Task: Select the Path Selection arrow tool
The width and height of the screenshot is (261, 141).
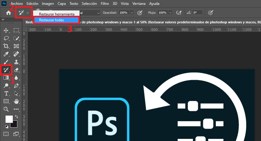Action: (16, 93)
